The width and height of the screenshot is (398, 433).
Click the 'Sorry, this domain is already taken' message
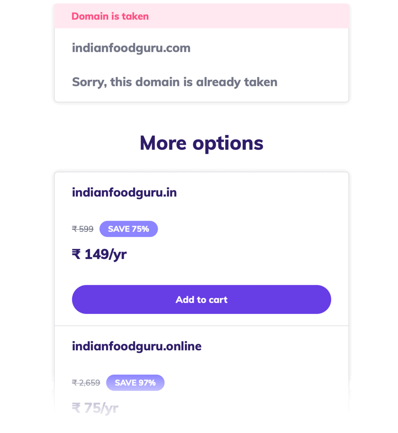174,82
